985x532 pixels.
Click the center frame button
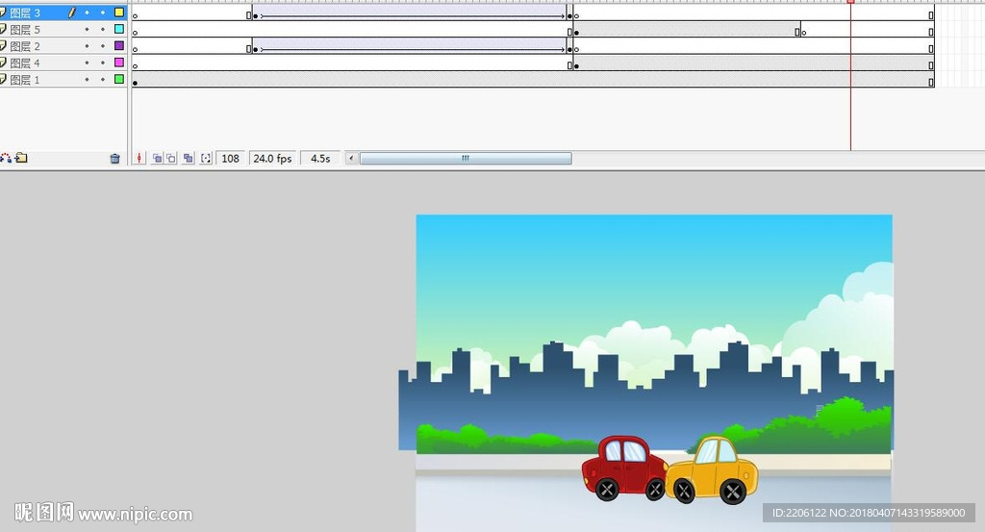click(x=139, y=159)
